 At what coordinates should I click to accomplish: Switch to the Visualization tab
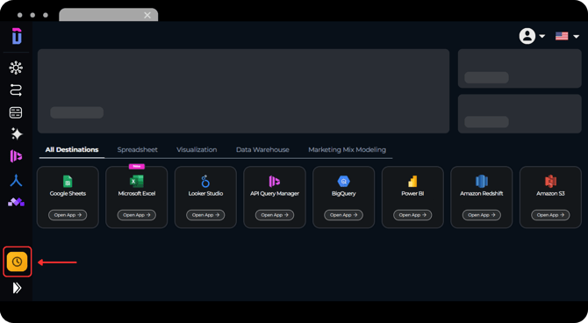click(x=197, y=150)
